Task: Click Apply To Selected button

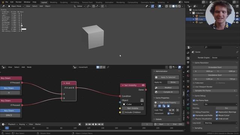Action: point(166,77)
